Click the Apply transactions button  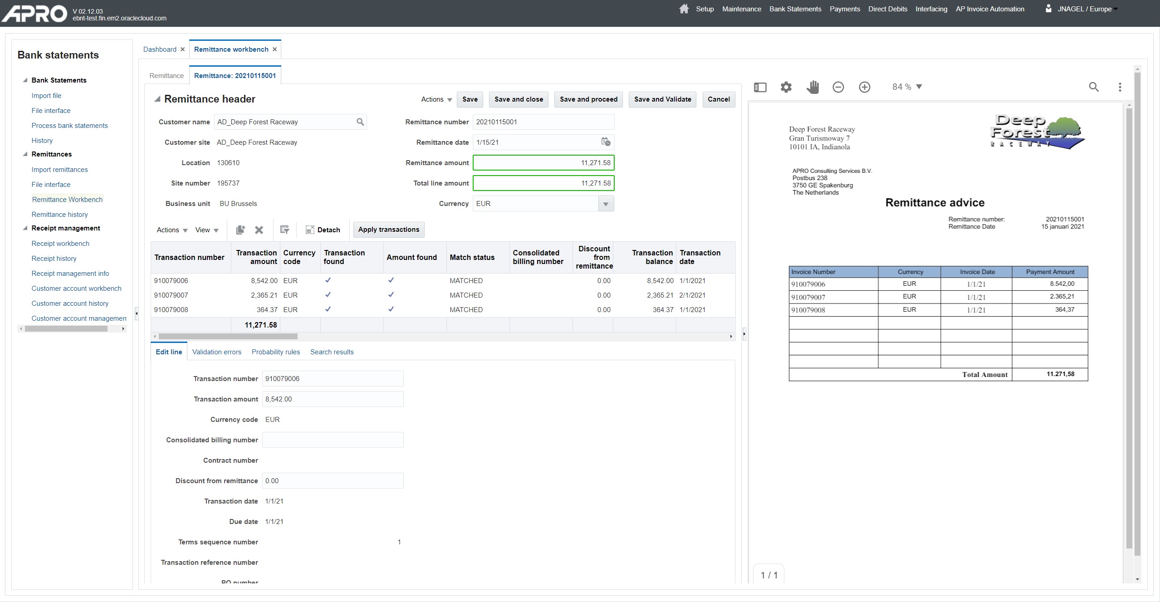pyautogui.click(x=388, y=230)
